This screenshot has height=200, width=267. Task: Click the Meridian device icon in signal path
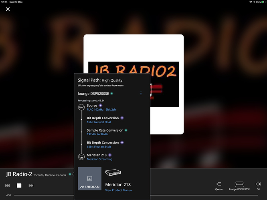(81, 157)
